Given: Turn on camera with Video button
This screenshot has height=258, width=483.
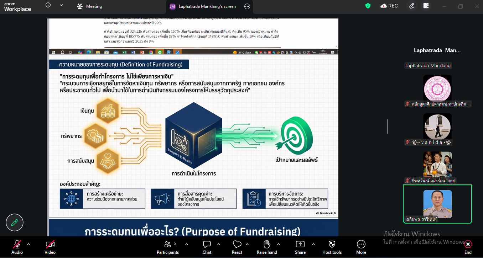Looking at the screenshot, I should click(50, 247).
